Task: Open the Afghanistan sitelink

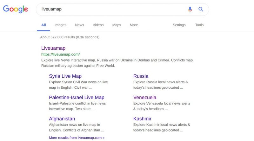Action: [62, 119]
